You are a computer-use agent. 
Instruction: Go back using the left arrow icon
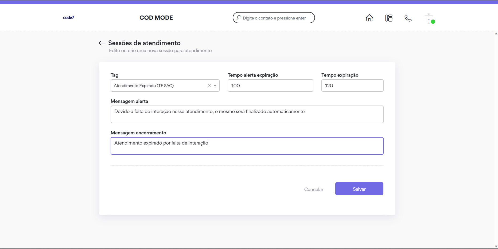pyautogui.click(x=102, y=43)
